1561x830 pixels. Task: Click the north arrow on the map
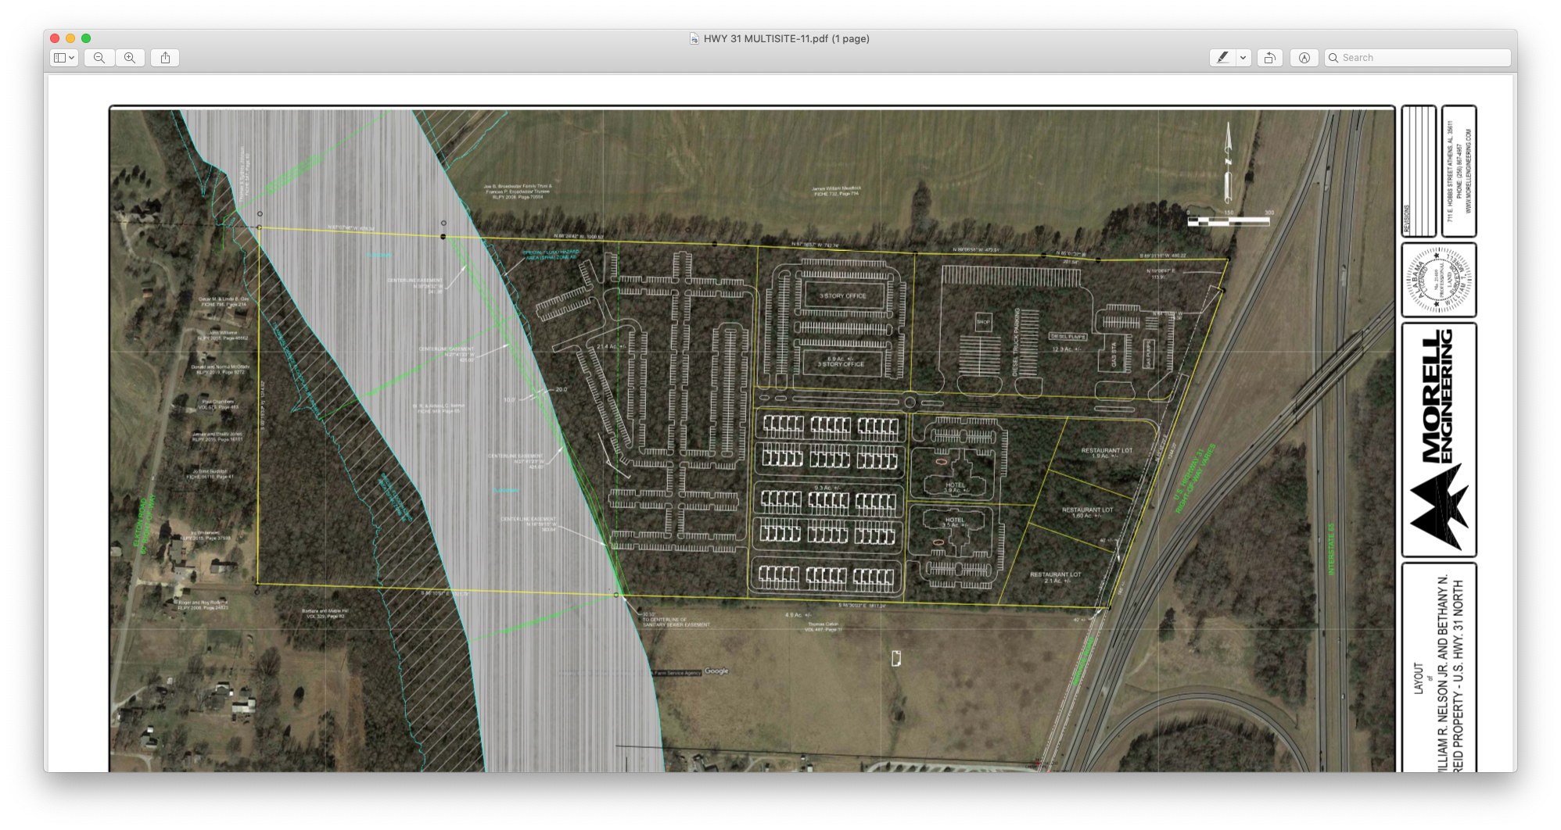(1228, 162)
